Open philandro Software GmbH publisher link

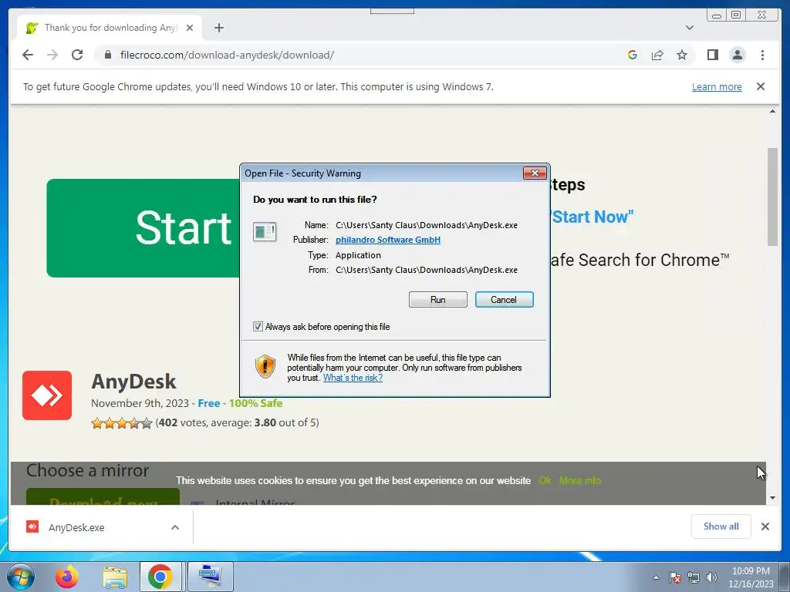(388, 240)
